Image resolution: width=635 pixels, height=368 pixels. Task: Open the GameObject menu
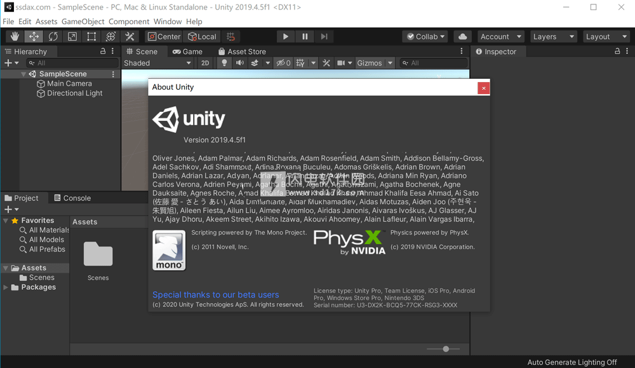(83, 22)
